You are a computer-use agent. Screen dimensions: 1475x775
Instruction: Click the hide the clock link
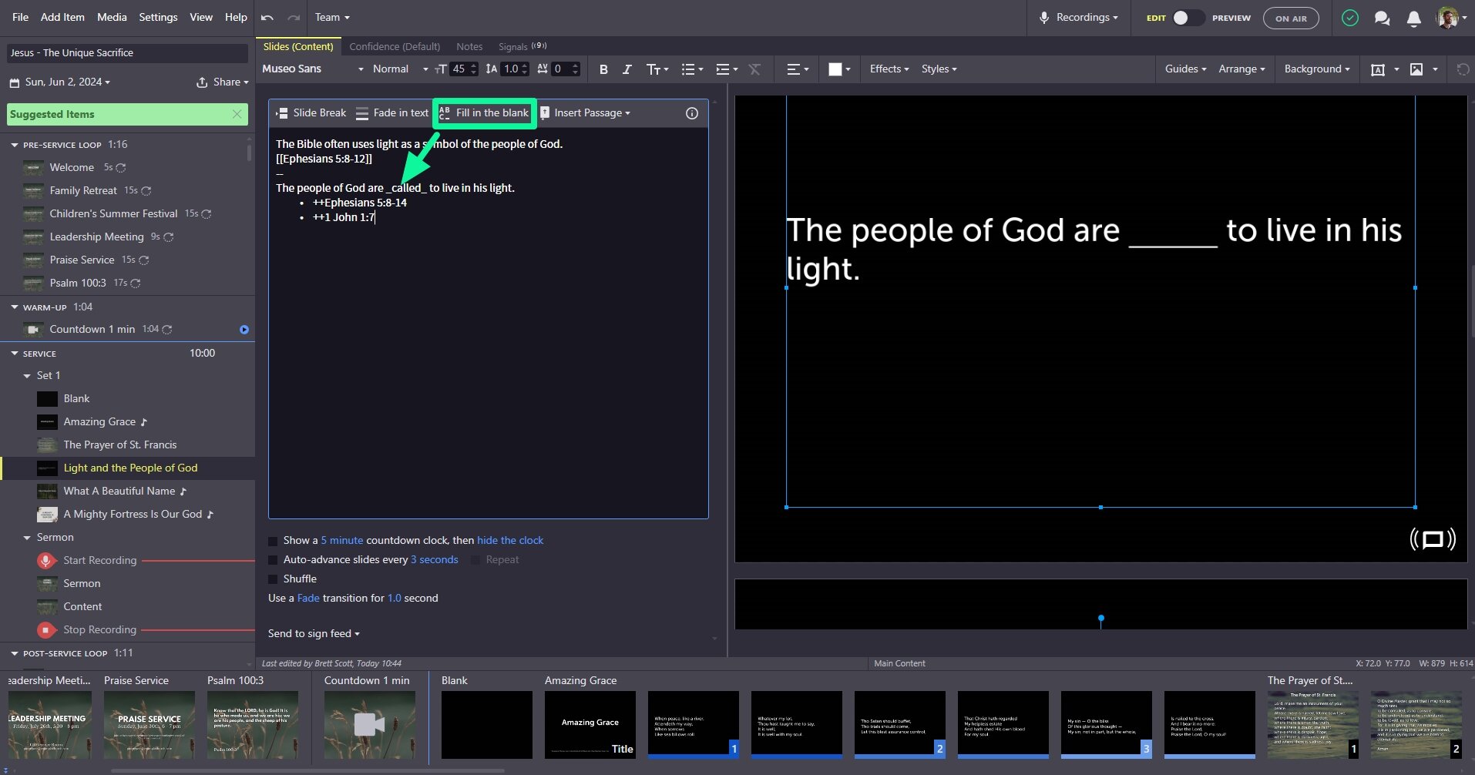510,541
